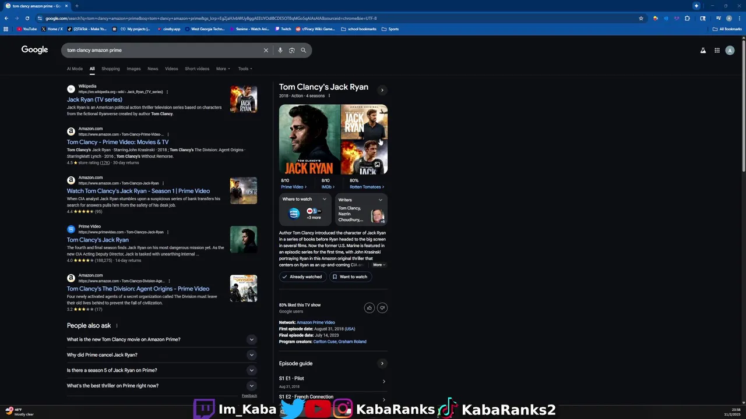This screenshot has width=746, height=419.
Task: Open more options beside 2018 Action 4 seasons
Action: click(x=329, y=95)
